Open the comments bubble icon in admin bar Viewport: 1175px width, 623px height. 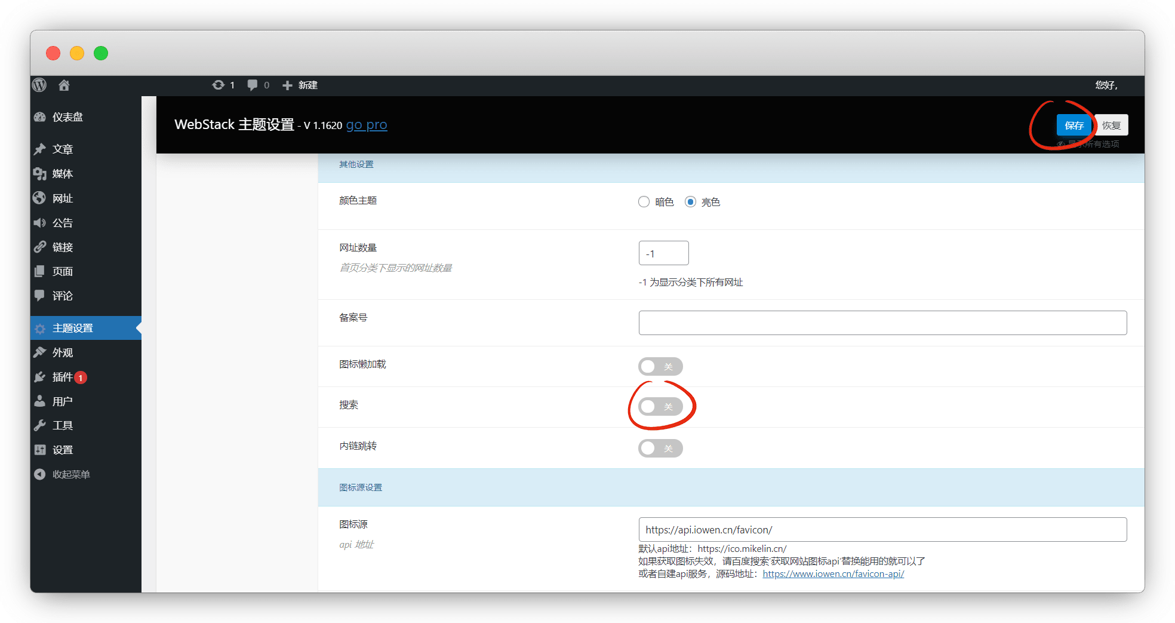point(253,85)
